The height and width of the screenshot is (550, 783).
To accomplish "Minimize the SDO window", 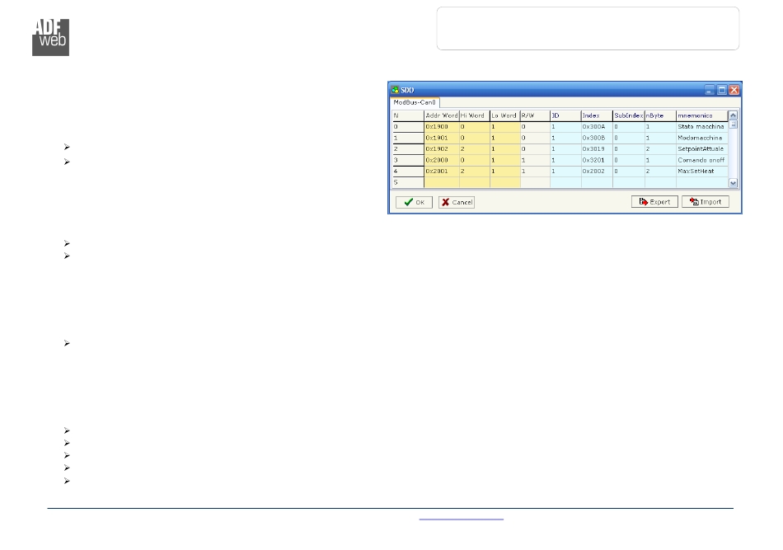I will (710, 90).
